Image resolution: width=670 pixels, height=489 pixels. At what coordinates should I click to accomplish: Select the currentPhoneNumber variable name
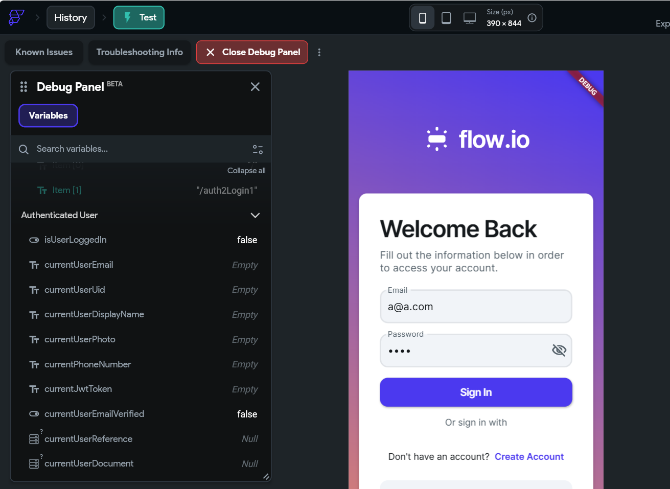[x=87, y=364]
